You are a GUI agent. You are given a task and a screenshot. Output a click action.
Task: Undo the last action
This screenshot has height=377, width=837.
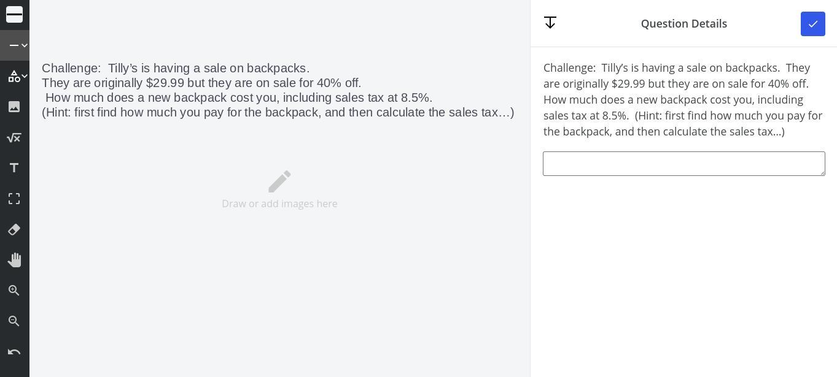(x=14, y=352)
